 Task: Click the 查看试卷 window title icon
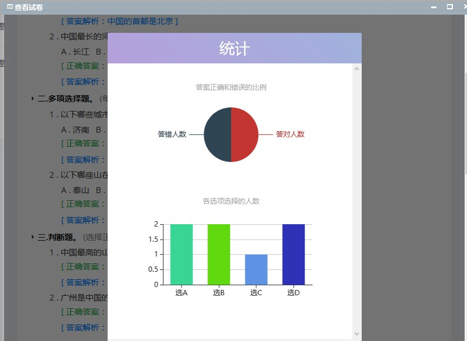click(x=10, y=6)
